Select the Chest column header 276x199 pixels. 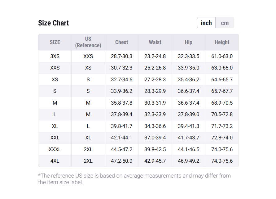tap(121, 42)
